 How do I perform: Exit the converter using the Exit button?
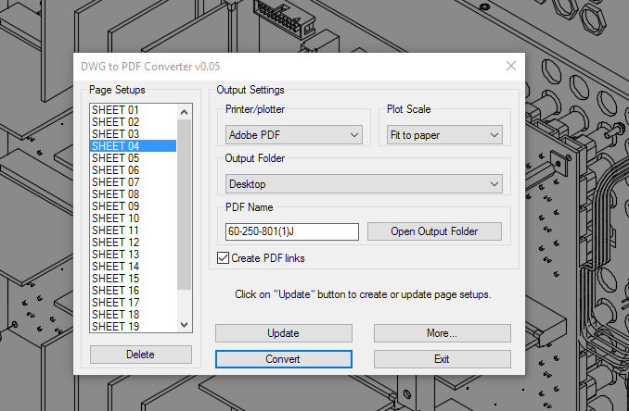point(442,358)
